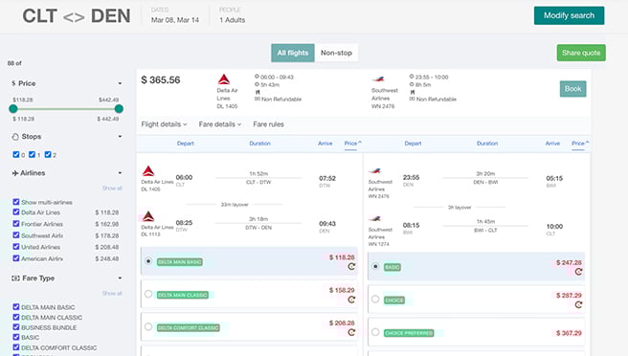
Task: Sort return flights by Depart
Action: coord(413,144)
